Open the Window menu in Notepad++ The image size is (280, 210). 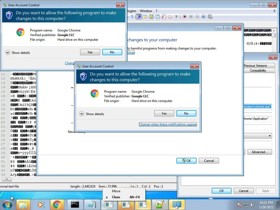[146, 11]
